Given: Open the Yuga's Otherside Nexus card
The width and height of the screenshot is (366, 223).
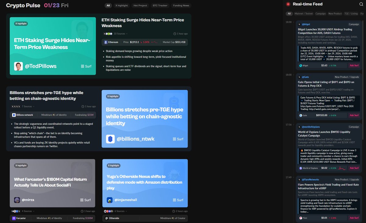Looking at the screenshot, I should (x=145, y=183).
